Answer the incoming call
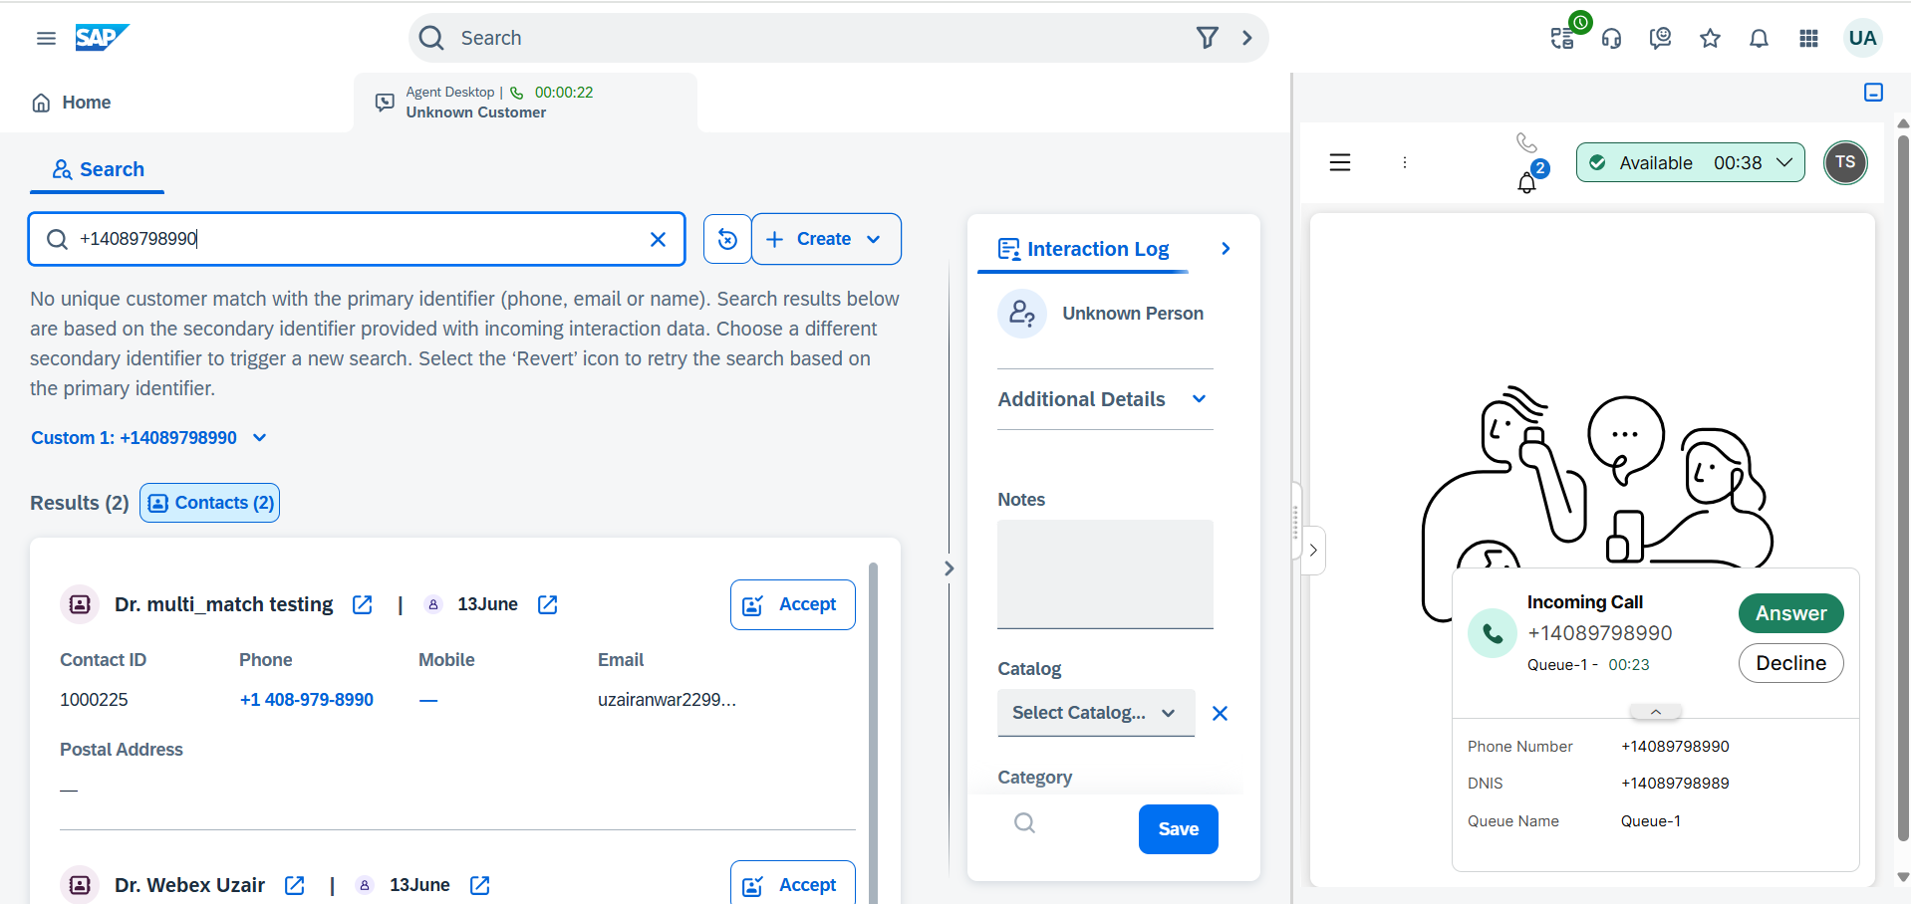The image size is (1911, 904). (x=1790, y=613)
